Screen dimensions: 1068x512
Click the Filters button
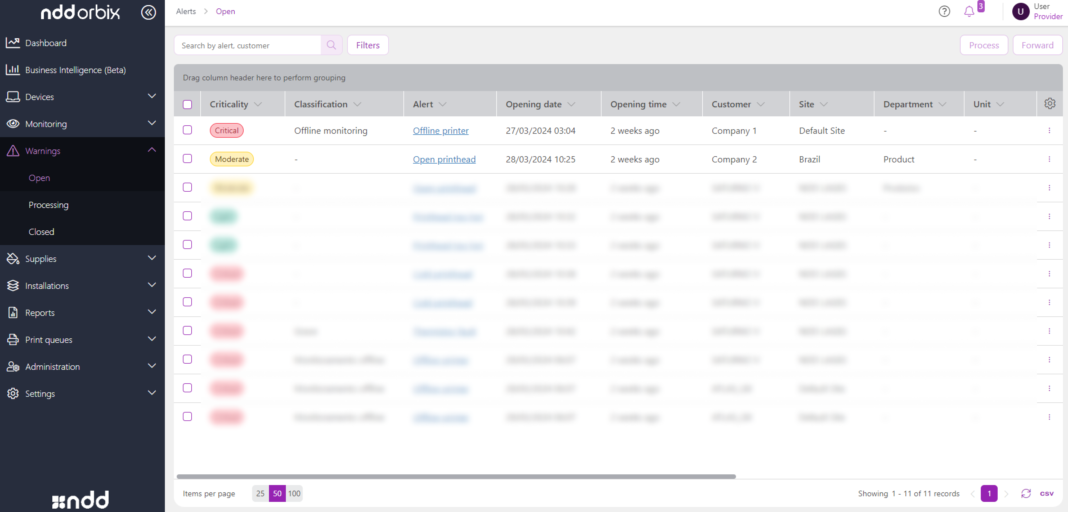[x=367, y=45]
